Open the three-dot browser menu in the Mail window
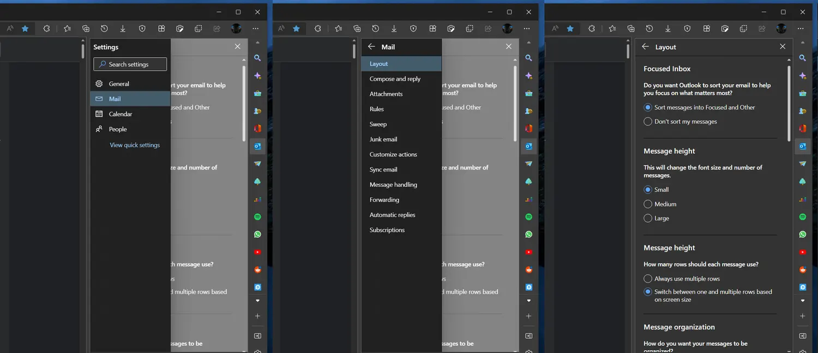 pyautogui.click(x=526, y=29)
